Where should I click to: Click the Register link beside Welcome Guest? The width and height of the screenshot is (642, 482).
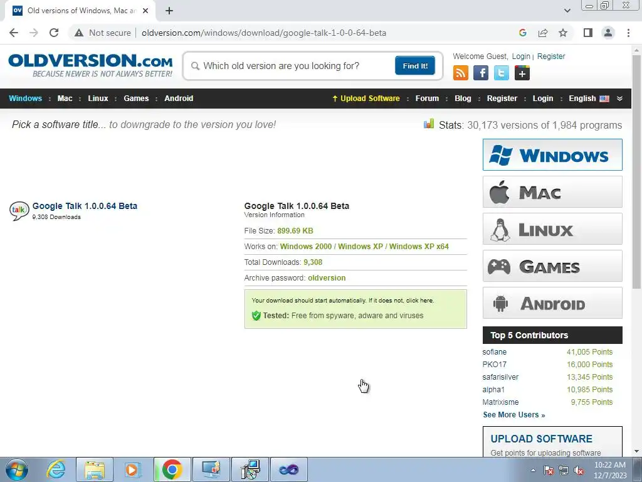[x=550, y=56]
